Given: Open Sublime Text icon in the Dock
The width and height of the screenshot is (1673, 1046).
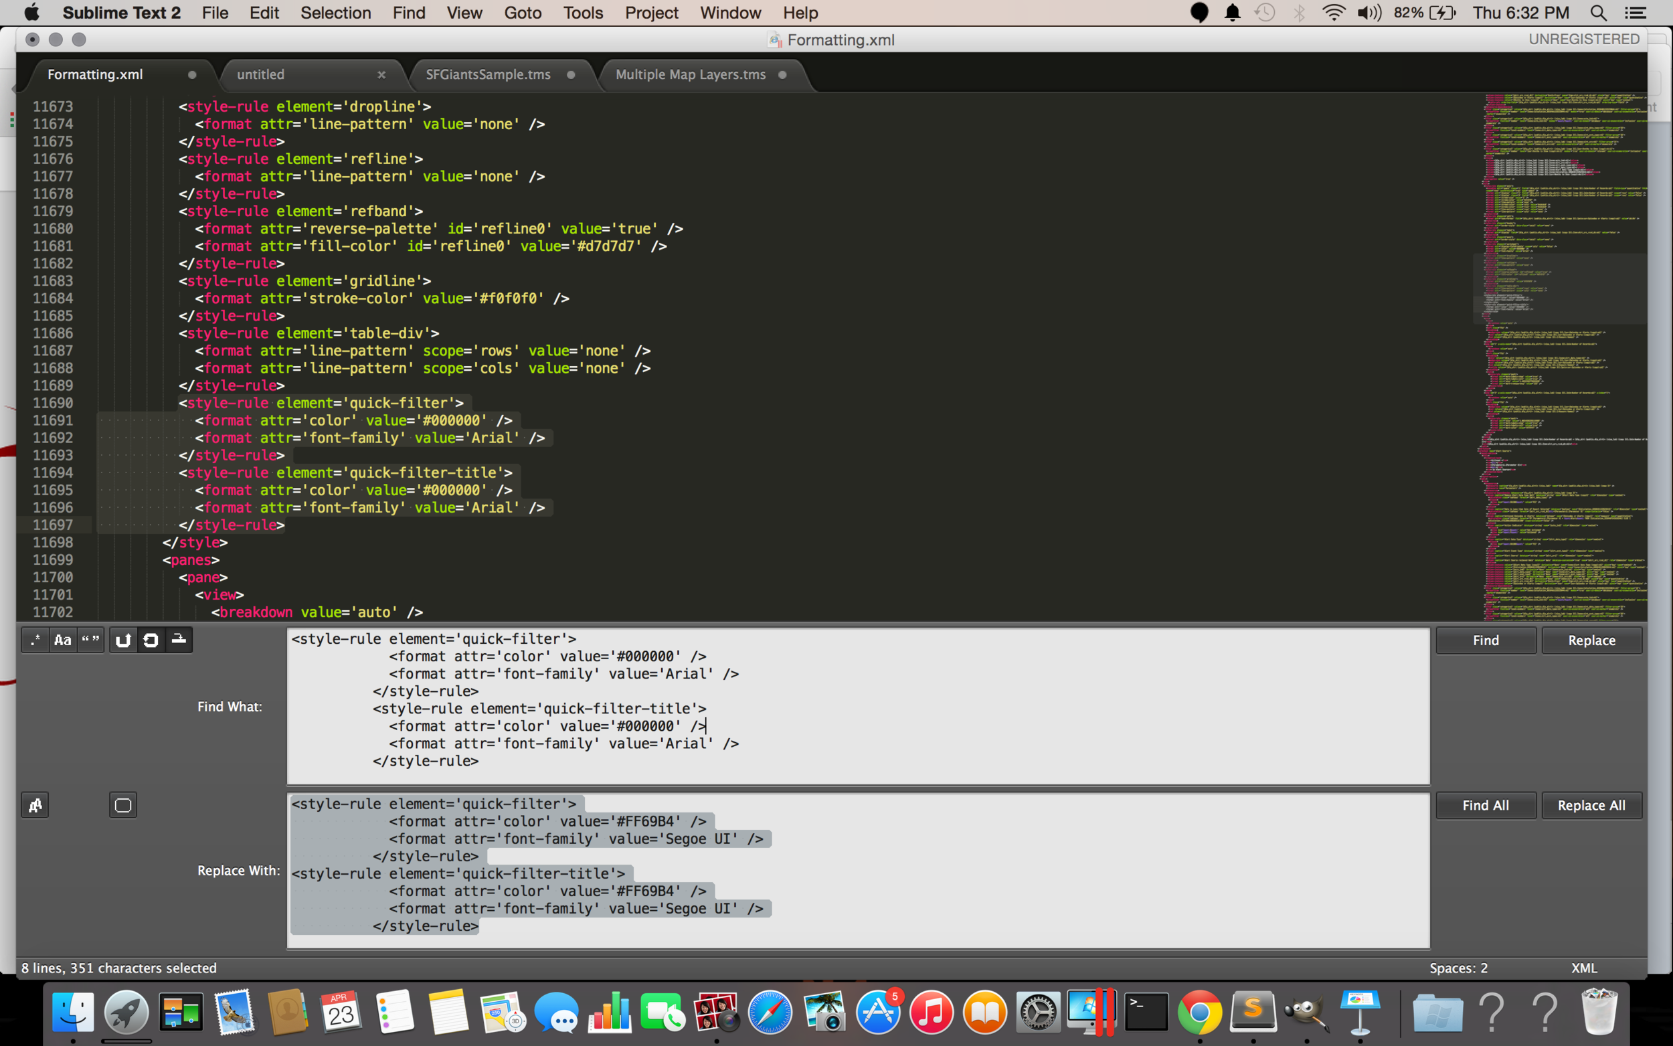Looking at the screenshot, I should pyautogui.click(x=1253, y=1012).
